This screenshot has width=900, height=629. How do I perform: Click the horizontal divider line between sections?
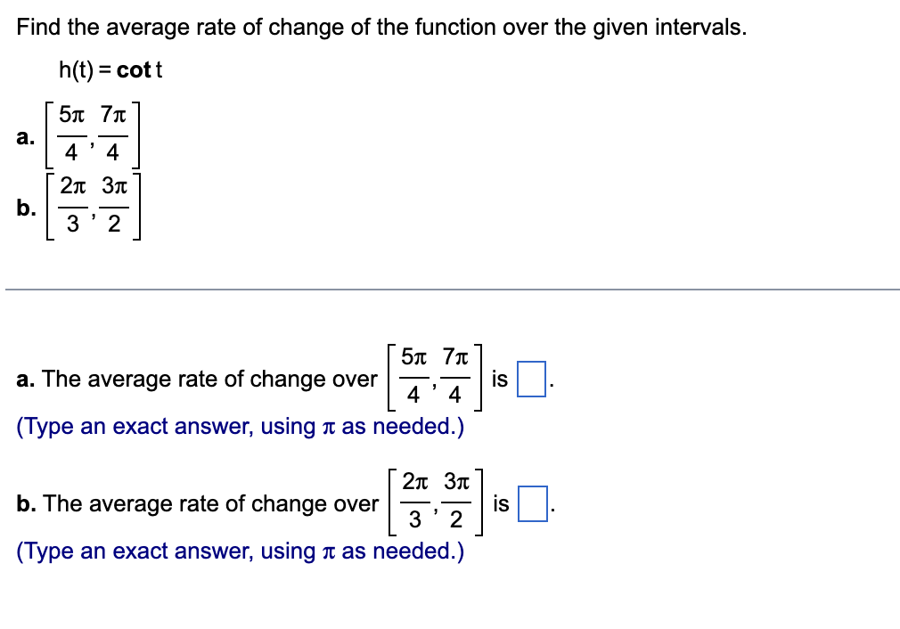click(453, 290)
